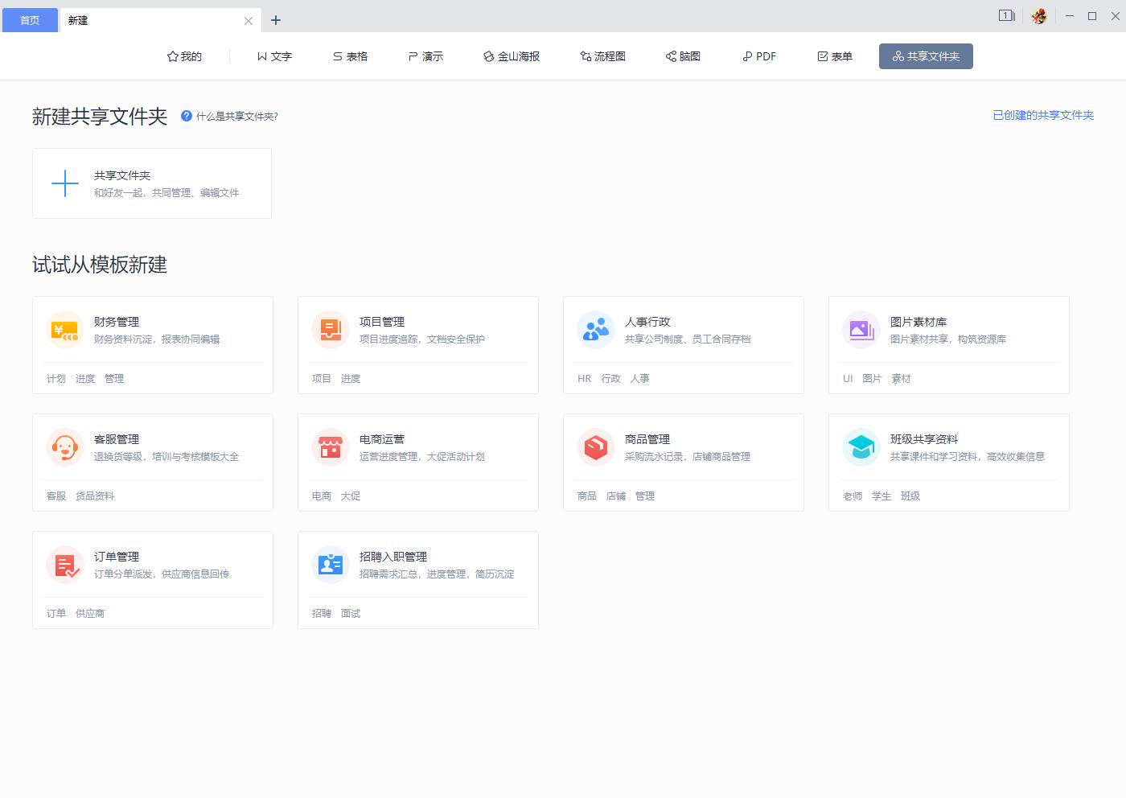Add a new tab with plus button
The image size is (1126, 798).
276,20
